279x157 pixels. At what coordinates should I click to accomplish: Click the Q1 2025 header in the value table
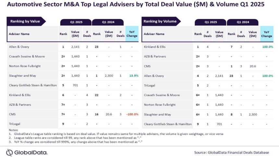tap(76, 22)
